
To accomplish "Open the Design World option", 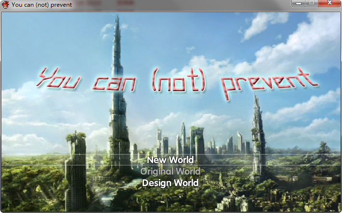I will [171, 183].
